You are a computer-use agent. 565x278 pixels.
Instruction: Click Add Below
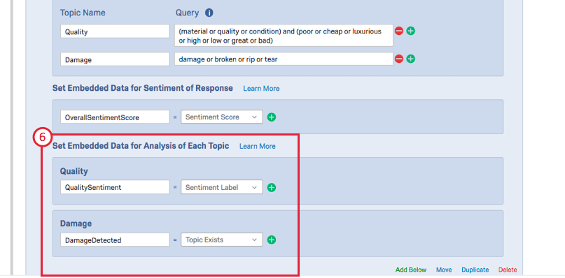(x=411, y=270)
